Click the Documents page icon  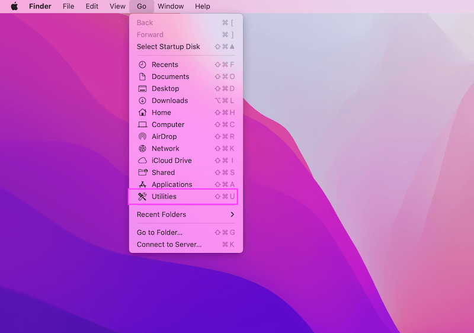[142, 76]
